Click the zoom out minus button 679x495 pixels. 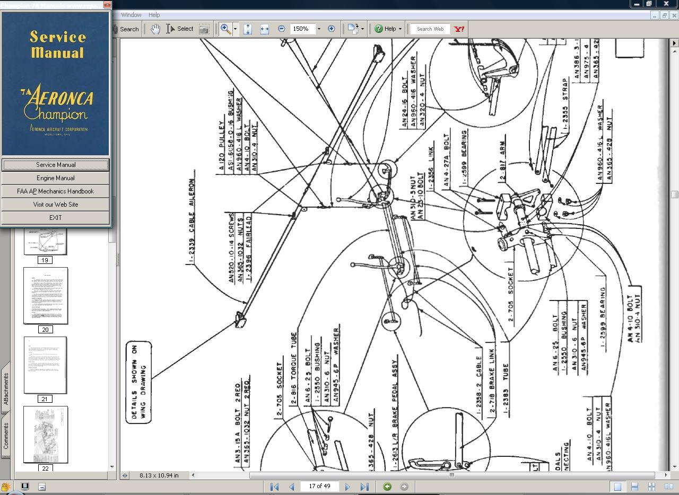click(x=282, y=29)
